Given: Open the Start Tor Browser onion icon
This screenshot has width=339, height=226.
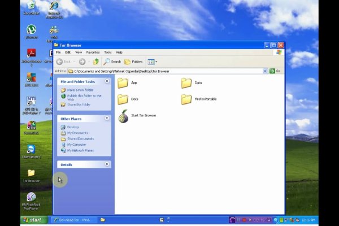Looking at the screenshot, I should [x=123, y=116].
